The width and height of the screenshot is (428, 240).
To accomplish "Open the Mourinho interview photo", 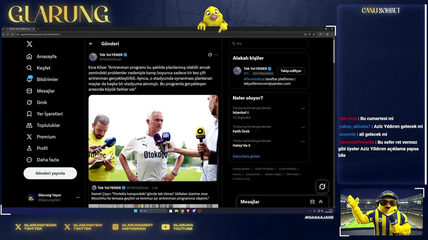I will coord(153,138).
